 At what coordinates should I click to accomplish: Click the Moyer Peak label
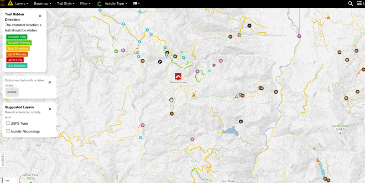(31, 177)
